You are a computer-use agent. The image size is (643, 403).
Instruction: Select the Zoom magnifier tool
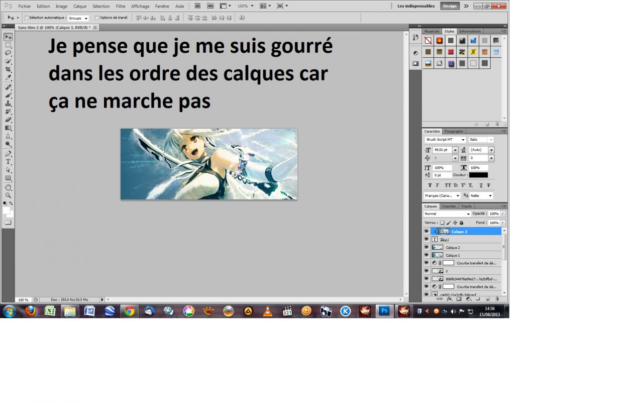pos(8,195)
